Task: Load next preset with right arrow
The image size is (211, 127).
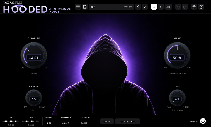Action: [145, 7]
